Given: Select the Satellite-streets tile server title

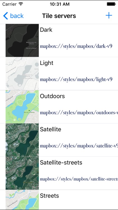Looking at the screenshot, I should (61, 163).
